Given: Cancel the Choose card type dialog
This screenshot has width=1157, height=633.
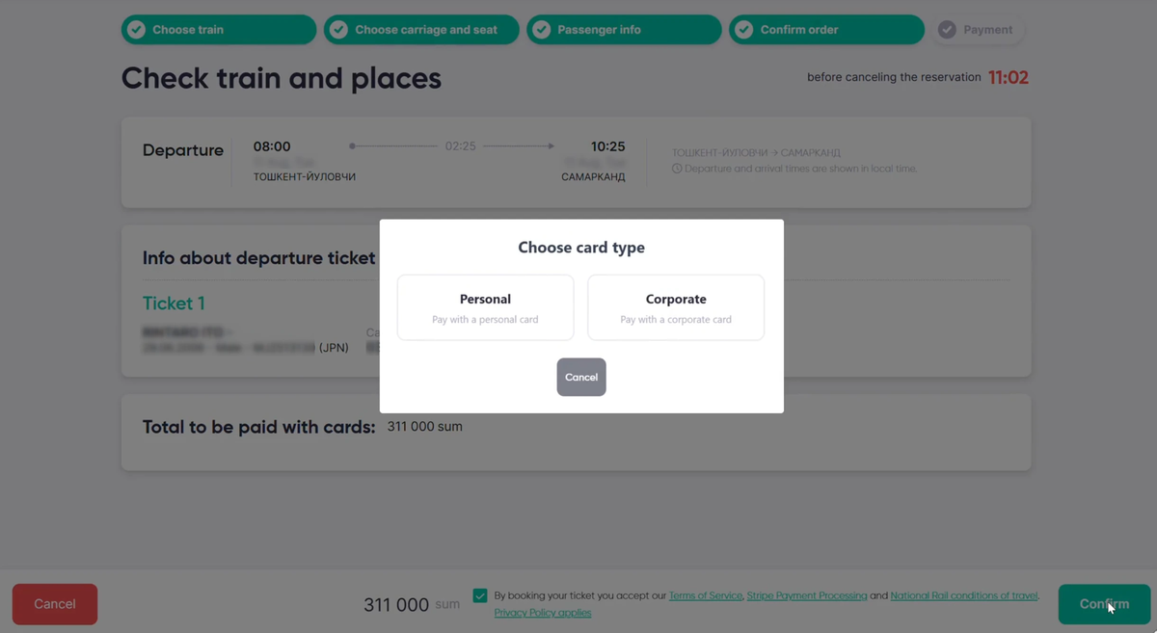Looking at the screenshot, I should 581,377.
